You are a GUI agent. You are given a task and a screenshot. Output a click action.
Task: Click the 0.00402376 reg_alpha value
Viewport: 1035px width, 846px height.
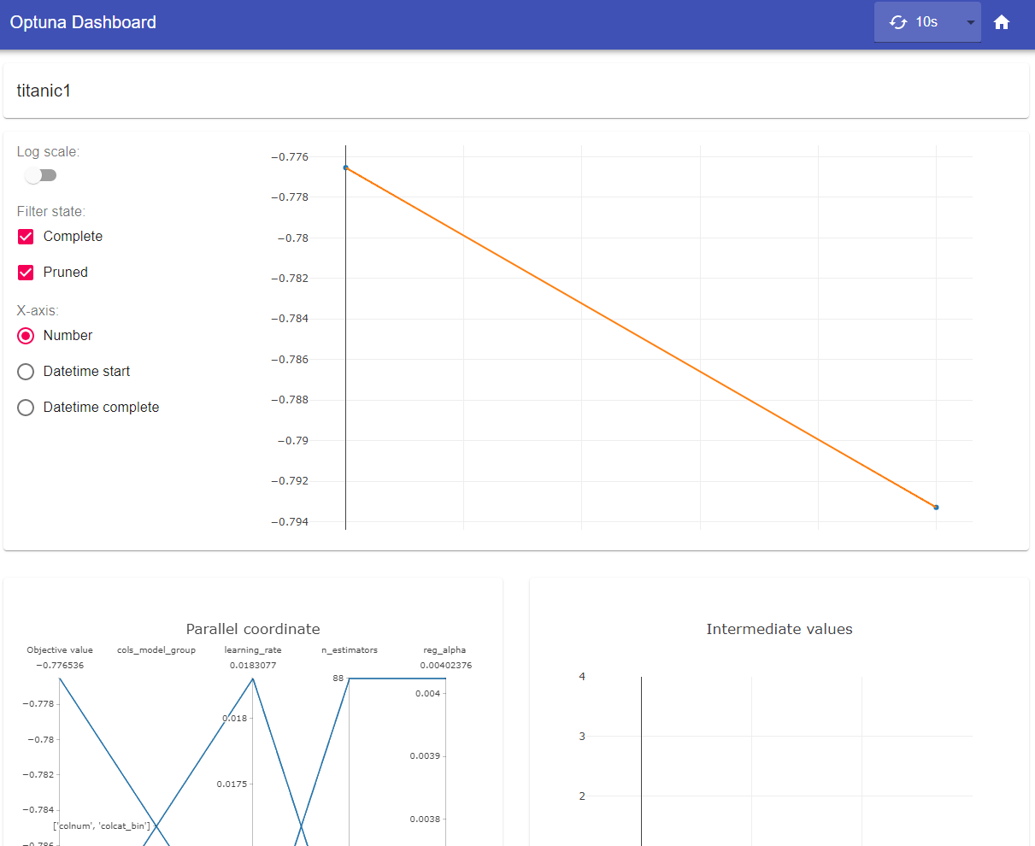tap(445, 665)
